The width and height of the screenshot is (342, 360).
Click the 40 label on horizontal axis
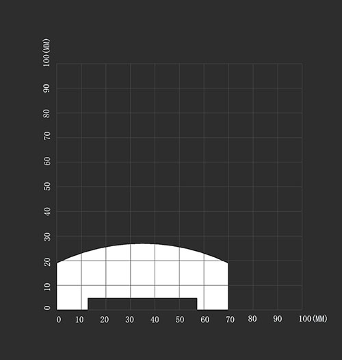(x=155, y=320)
